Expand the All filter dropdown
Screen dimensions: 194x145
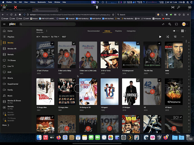pos(38,37)
